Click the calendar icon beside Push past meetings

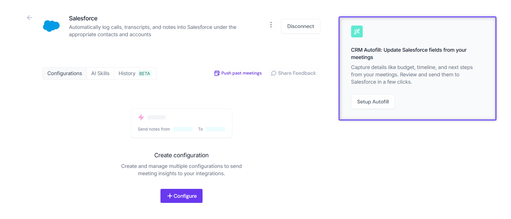(217, 73)
